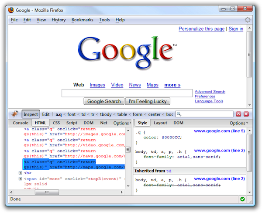
Task: Open the News link
Action: click(135, 85)
